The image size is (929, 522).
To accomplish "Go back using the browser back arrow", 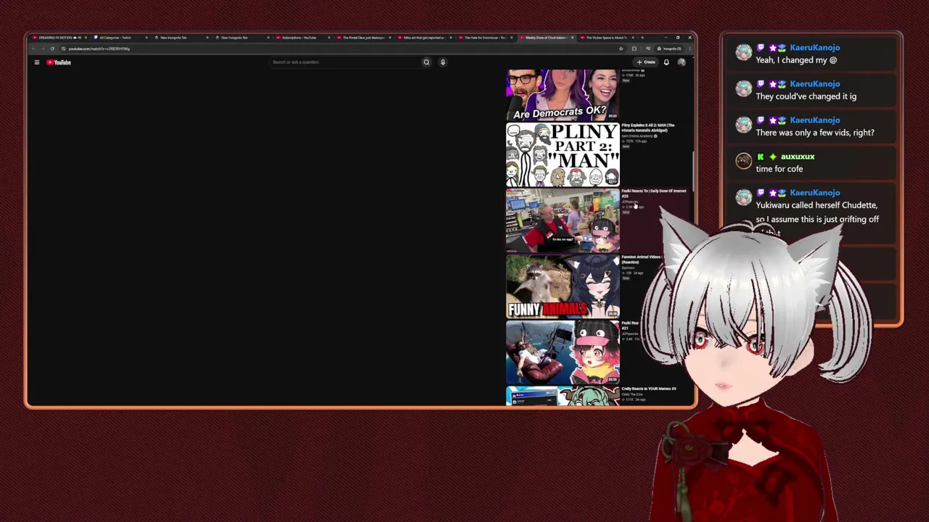I will click(x=33, y=49).
